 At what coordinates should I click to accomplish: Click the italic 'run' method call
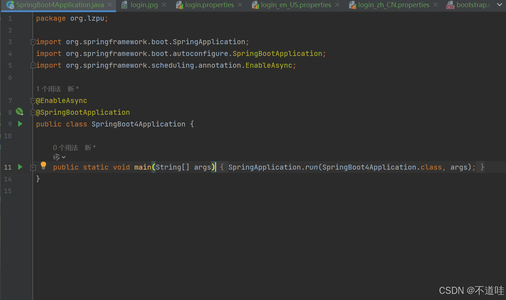point(312,167)
